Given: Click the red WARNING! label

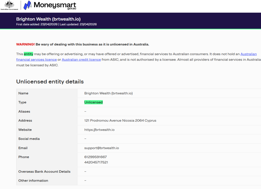Looking at the screenshot, I should pyautogui.click(x=25, y=44).
